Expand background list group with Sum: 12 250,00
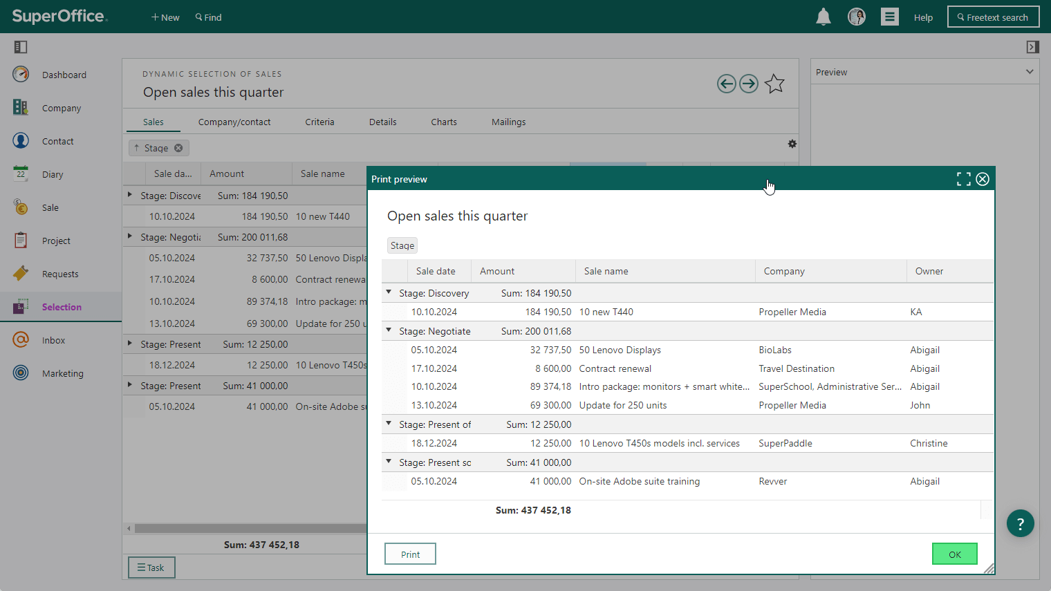This screenshot has width=1051, height=591. click(x=130, y=344)
